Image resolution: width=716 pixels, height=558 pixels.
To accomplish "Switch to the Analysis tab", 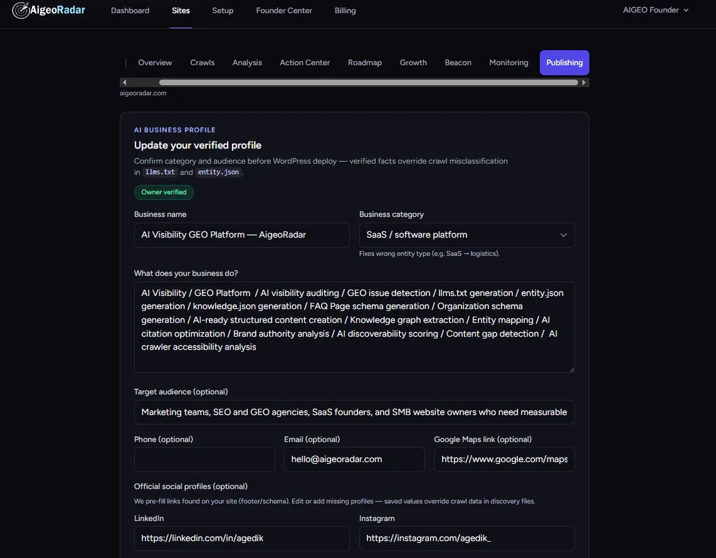I will (x=246, y=63).
